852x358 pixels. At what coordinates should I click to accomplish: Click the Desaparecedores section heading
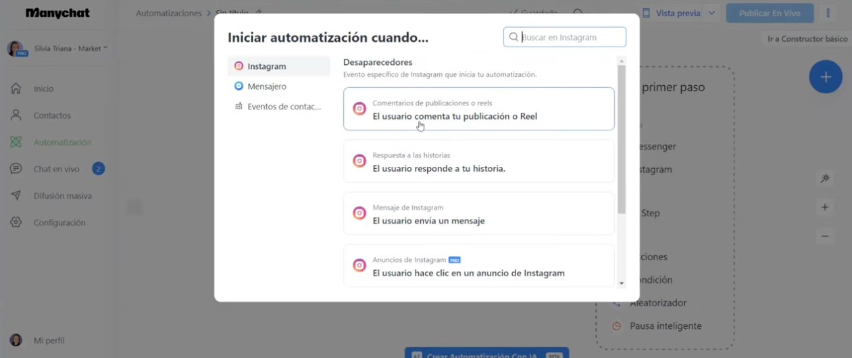[378, 62]
